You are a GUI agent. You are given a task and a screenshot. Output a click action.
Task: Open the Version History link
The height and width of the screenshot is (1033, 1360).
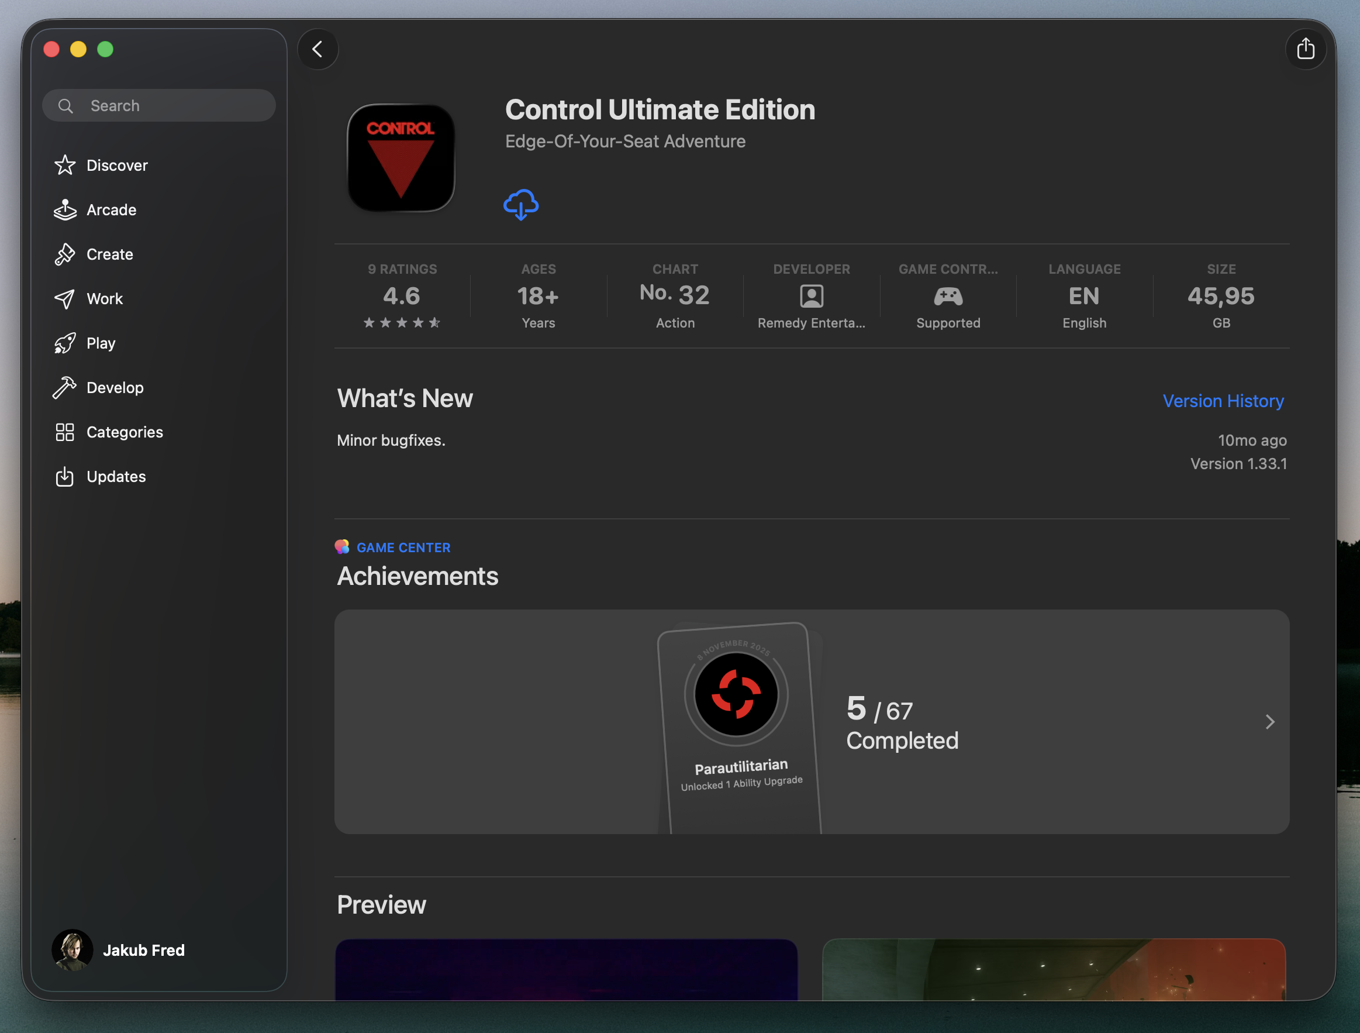pos(1223,401)
